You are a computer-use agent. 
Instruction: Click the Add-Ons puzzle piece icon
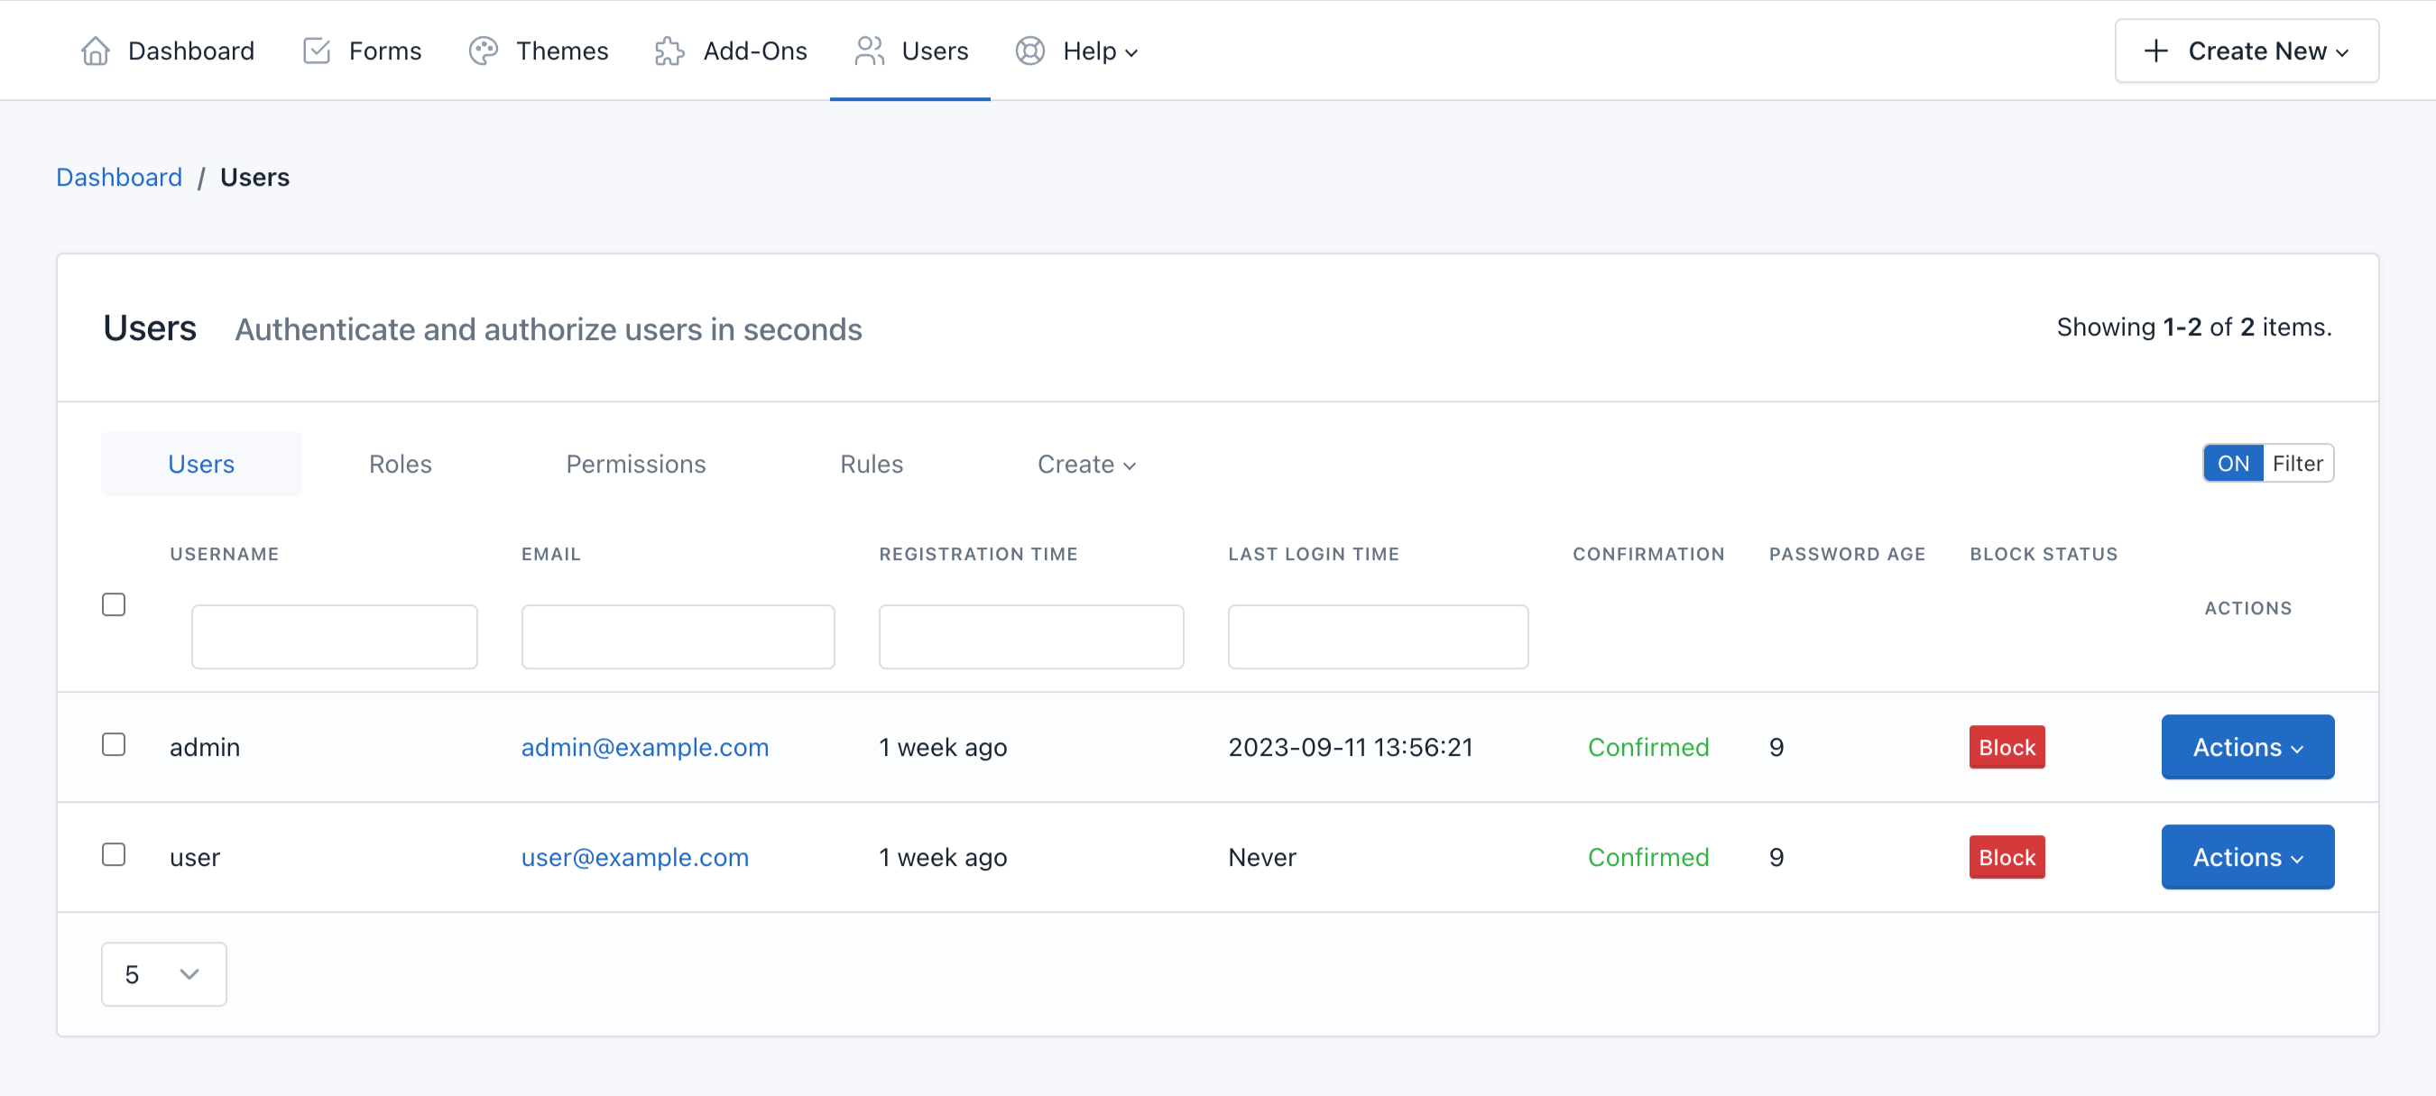coord(669,51)
